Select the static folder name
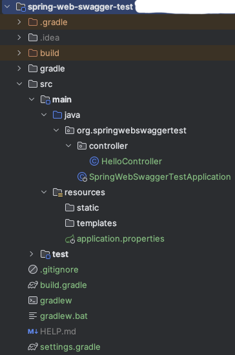Viewport: 235px width, 355px height. (88, 208)
